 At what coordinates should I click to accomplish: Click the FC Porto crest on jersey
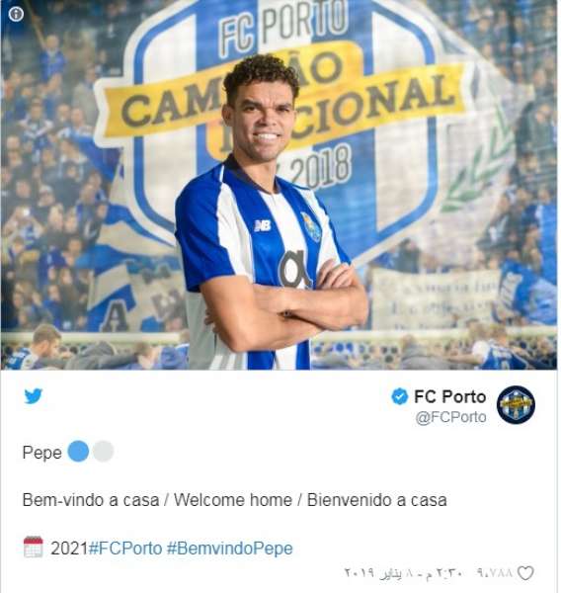[311, 226]
